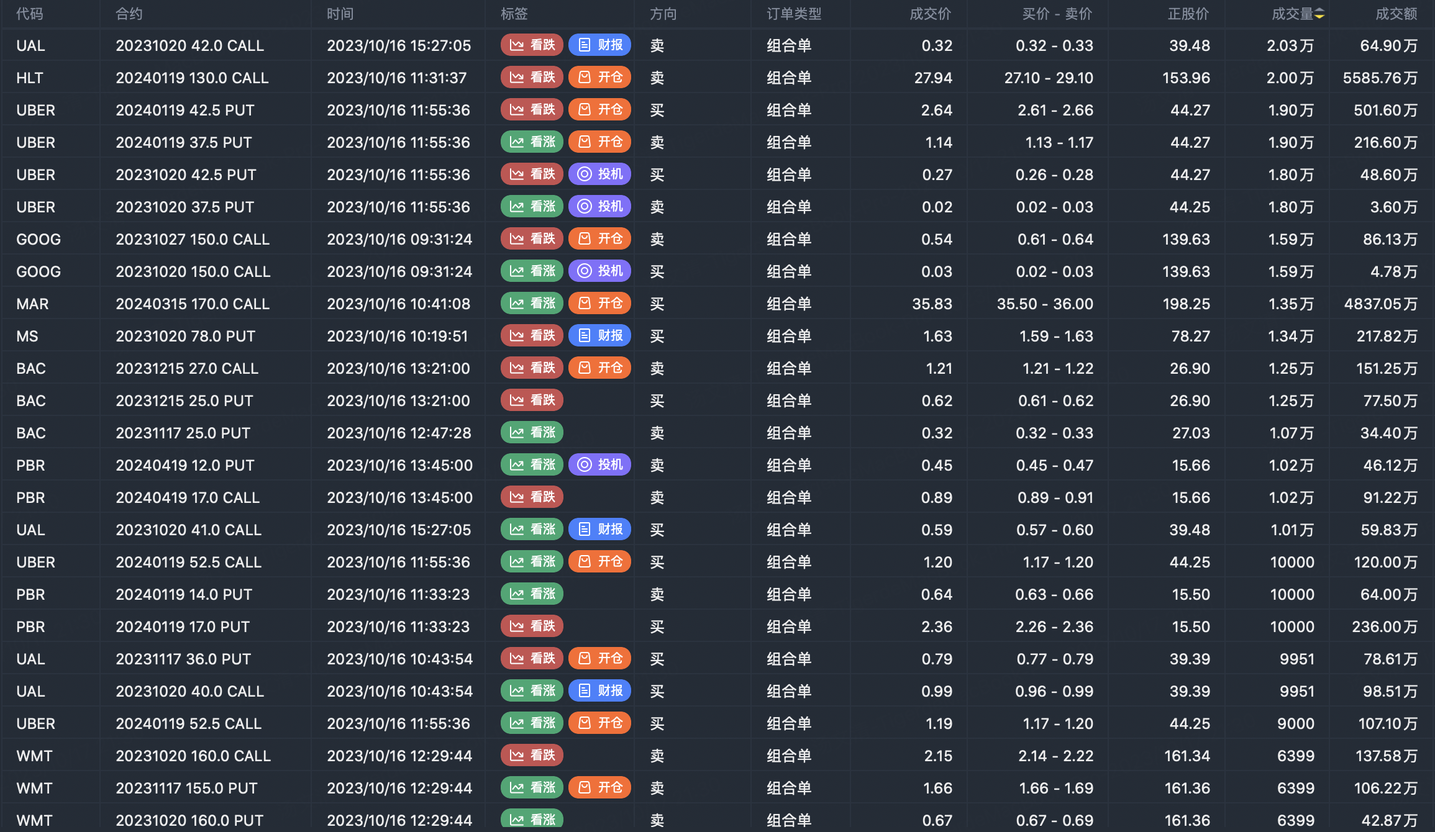Select the HLT ticker cell
The height and width of the screenshot is (832, 1435).
pos(30,78)
